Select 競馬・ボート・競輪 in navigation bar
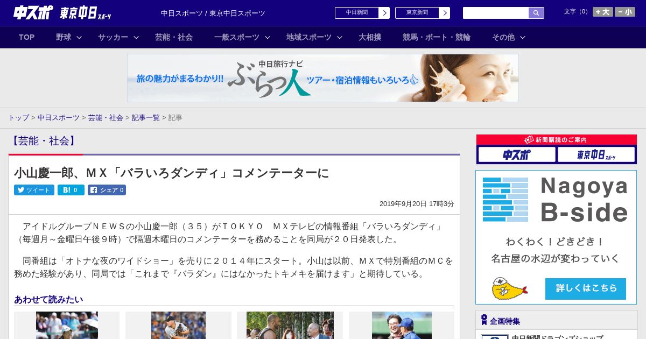Image resolution: width=646 pixels, height=339 pixels. coord(437,37)
